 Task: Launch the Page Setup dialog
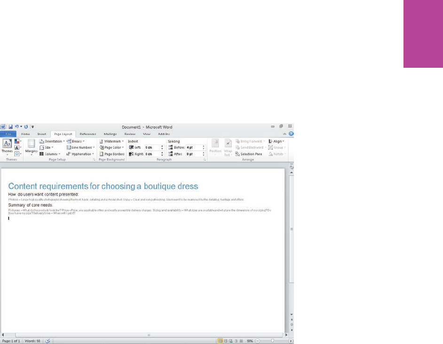94,160
